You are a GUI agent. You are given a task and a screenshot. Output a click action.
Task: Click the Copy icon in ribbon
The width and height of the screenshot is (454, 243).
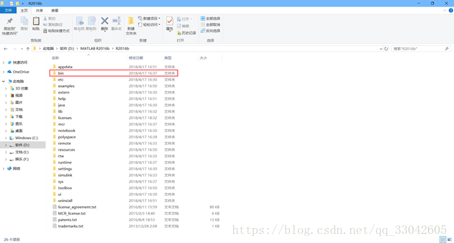tap(24, 21)
